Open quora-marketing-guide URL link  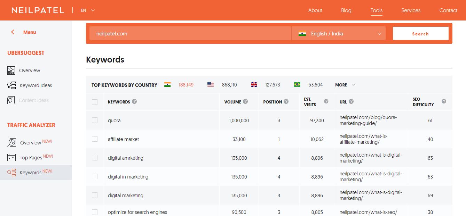click(368, 120)
